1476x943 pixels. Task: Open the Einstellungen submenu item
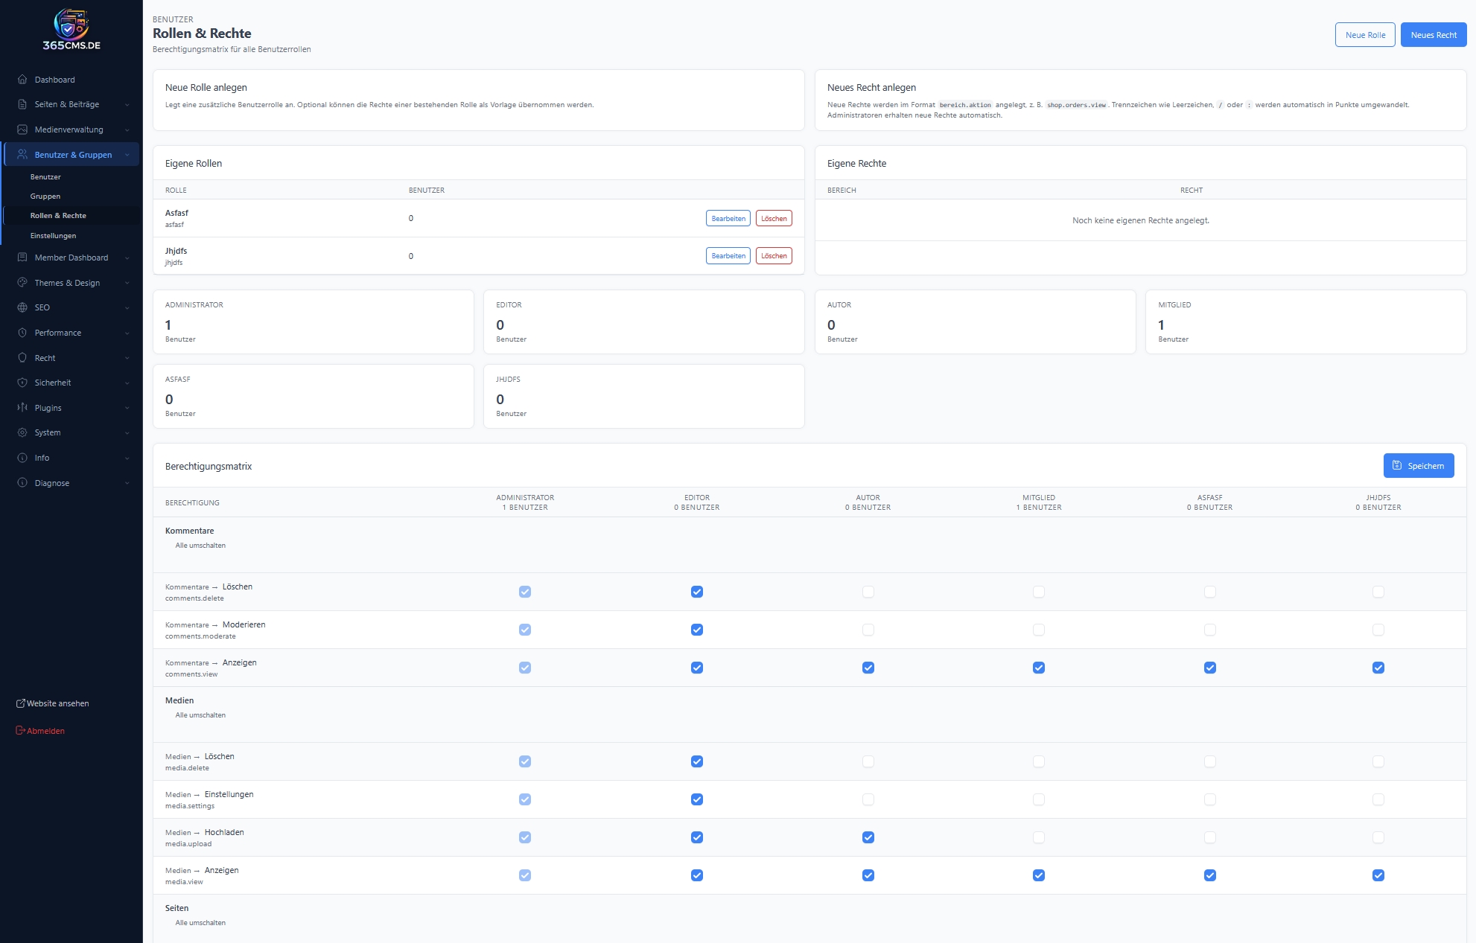[53, 236]
